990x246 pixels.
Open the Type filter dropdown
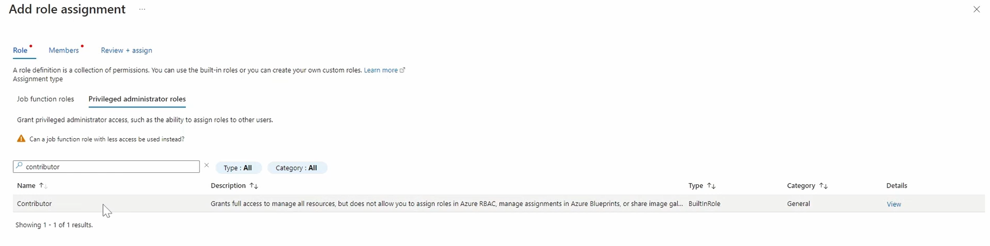[x=238, y=168]
